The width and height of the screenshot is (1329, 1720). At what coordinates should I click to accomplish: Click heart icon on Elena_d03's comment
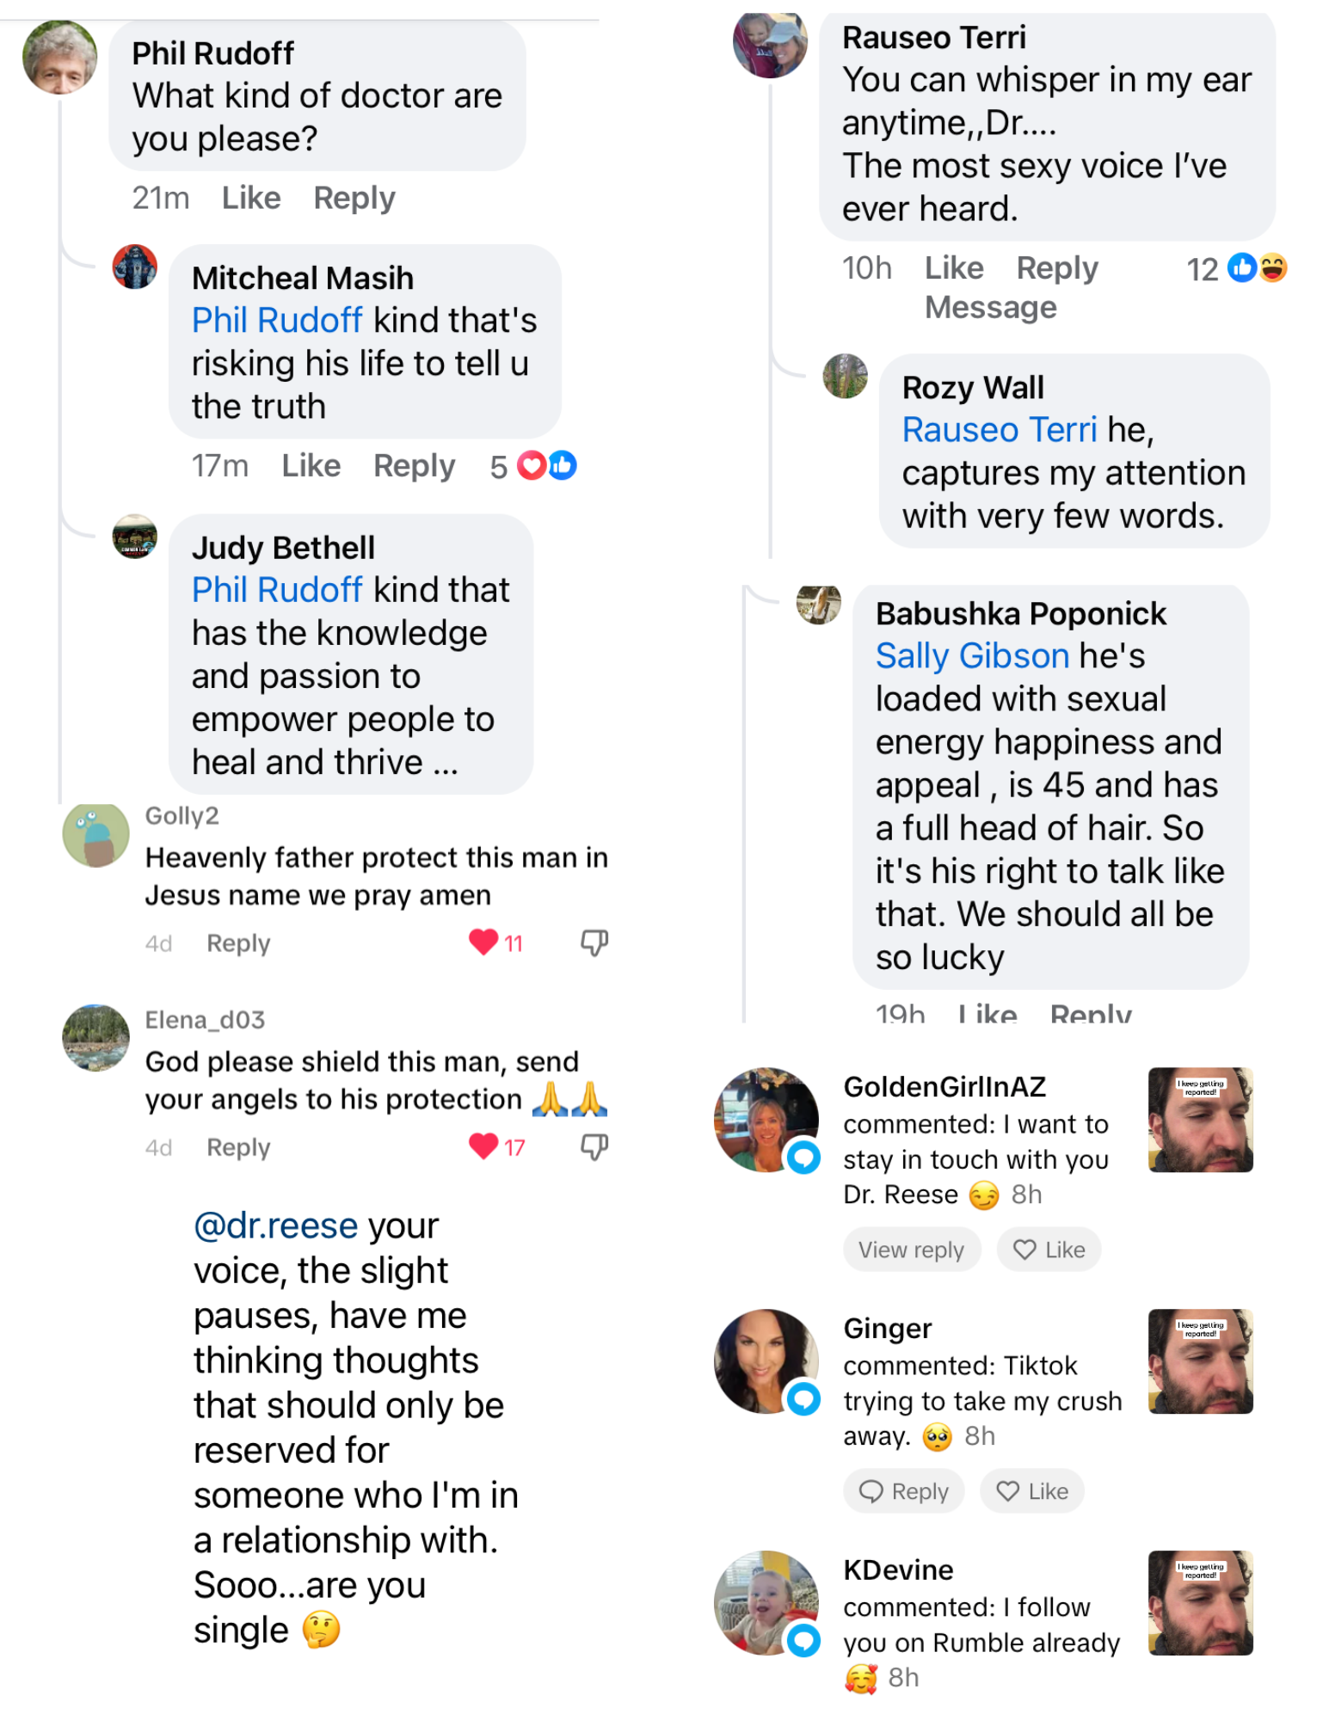pos(483,1146)
